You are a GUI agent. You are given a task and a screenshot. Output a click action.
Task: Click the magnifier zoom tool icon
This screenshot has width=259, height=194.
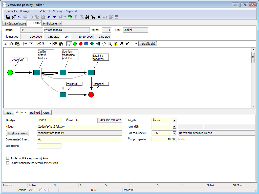(110, 44)
